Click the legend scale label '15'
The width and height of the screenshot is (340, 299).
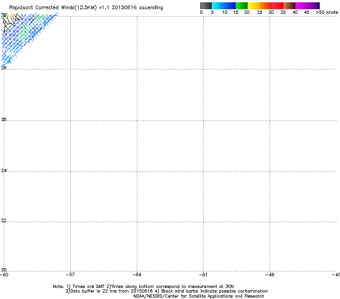click(x=236, y=12)
